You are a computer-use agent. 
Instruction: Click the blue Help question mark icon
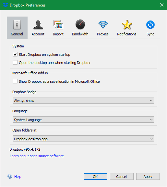coord(10,176)
